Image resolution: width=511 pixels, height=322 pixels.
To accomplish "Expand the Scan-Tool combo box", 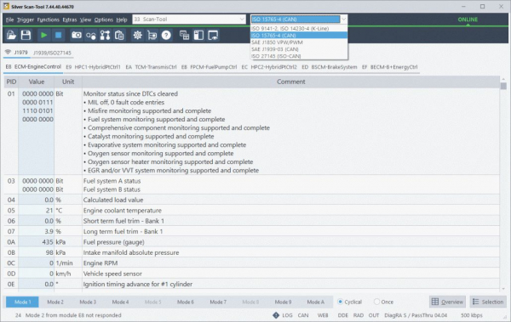I will pos(189,20).
